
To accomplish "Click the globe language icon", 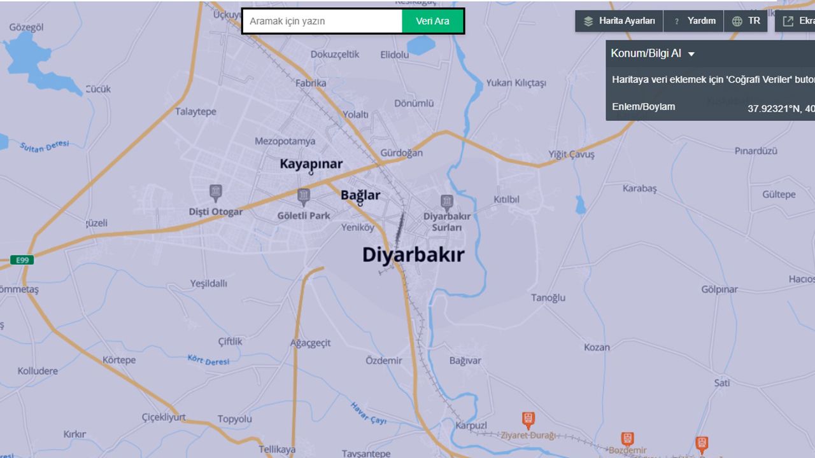I will (737, 21).
